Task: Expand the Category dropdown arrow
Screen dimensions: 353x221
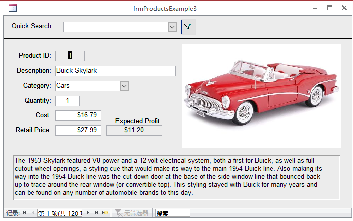Action: click(124, 86)
